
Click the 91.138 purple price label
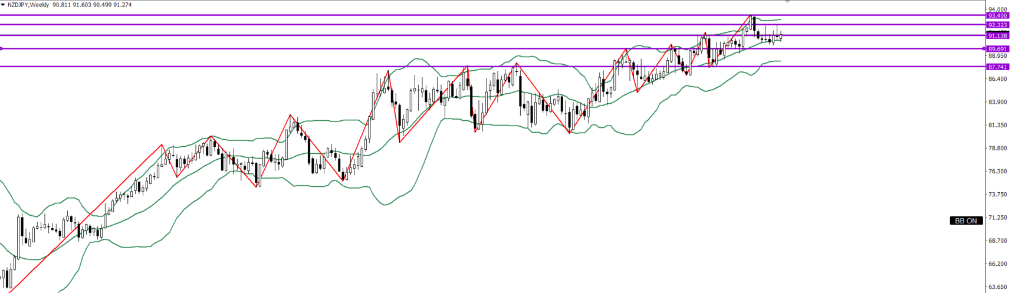(x=997, y=36)
